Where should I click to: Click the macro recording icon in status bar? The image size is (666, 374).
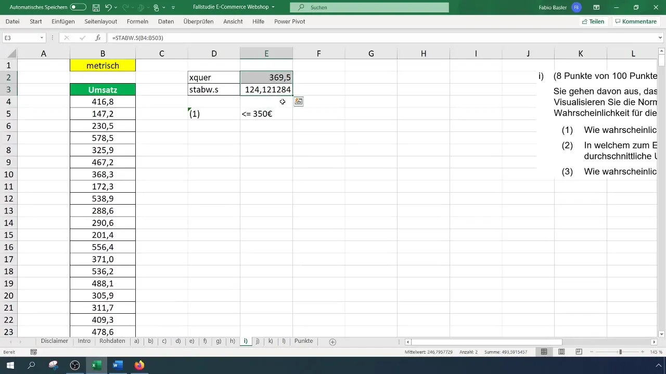point(34,352)
